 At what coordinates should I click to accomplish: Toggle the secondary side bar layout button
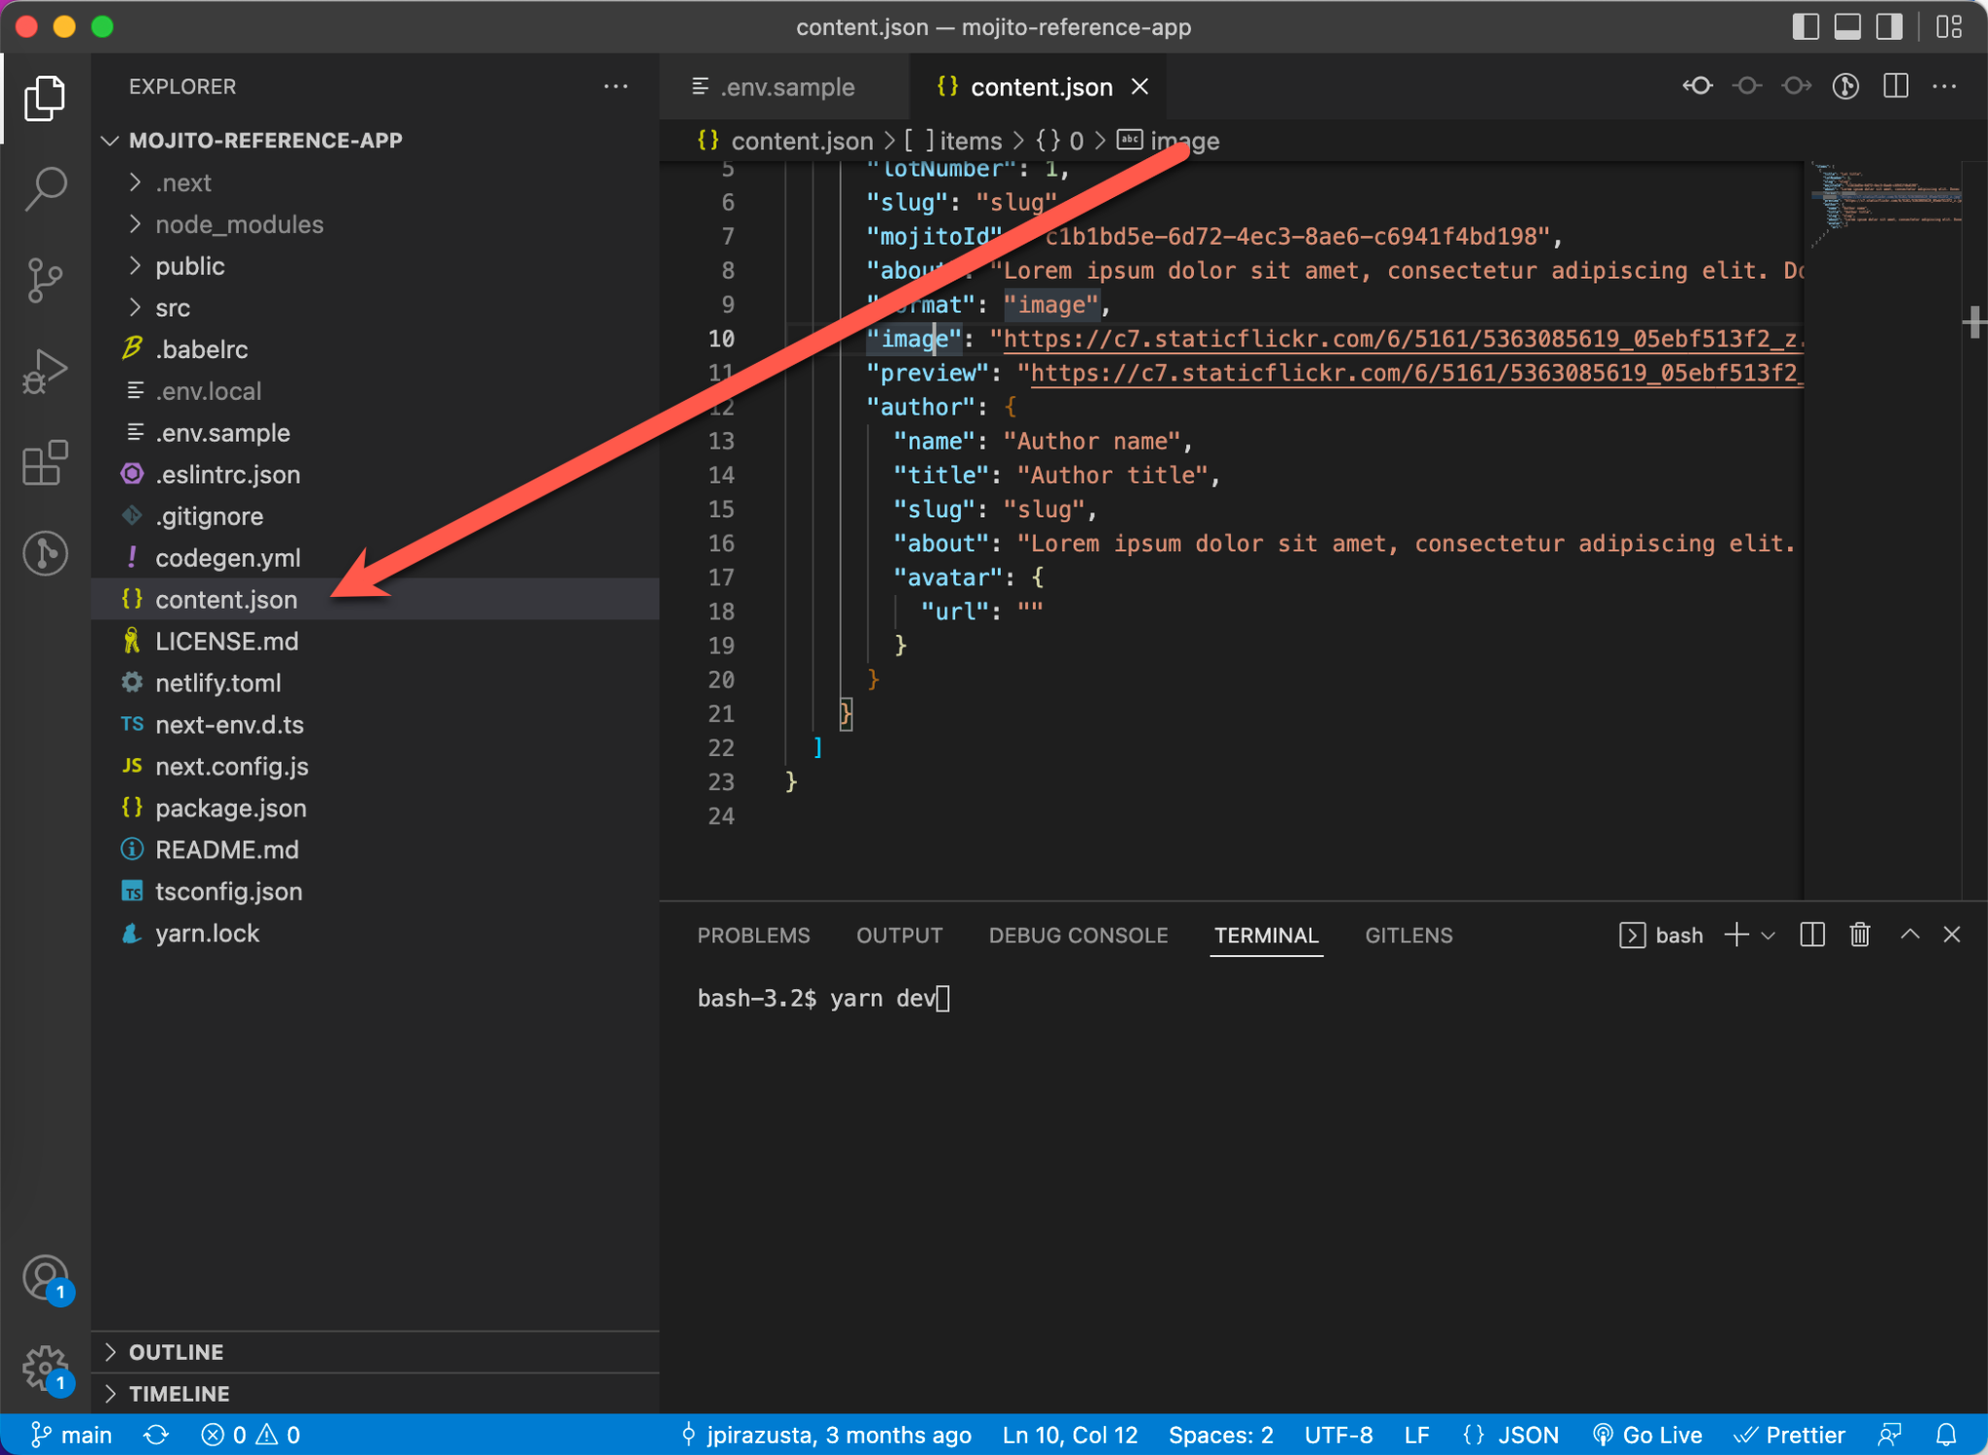pos(1888,26)
